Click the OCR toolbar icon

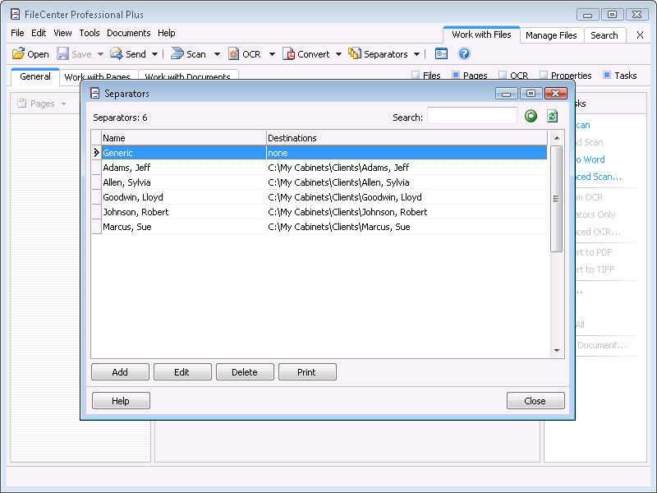pyautogui.click(x=233, y=54)
